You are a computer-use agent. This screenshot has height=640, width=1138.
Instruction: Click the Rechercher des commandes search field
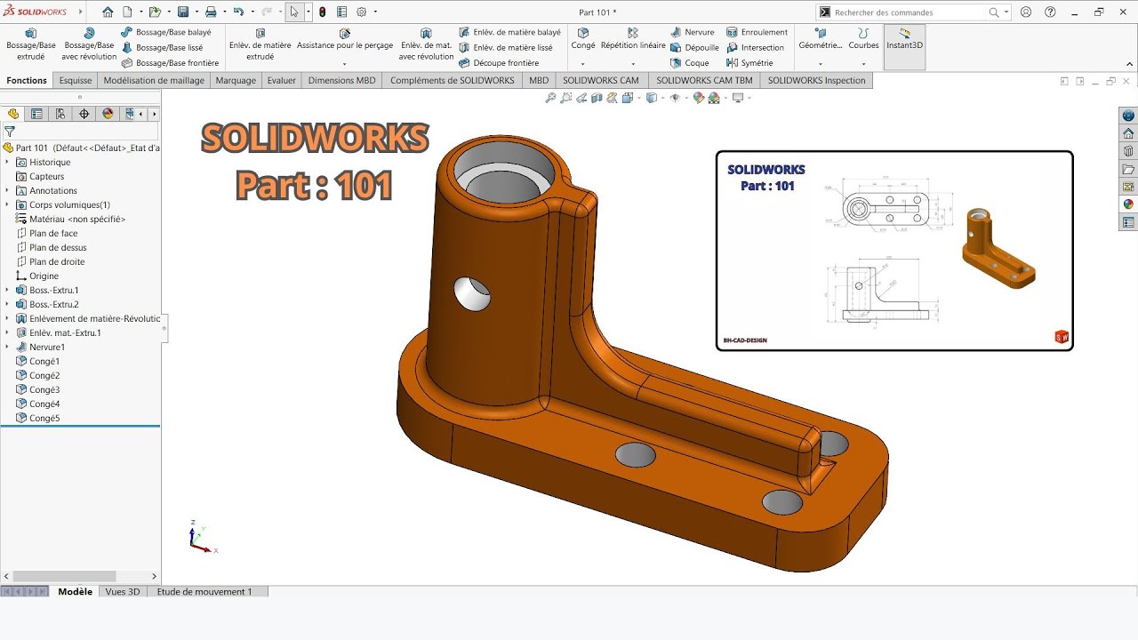point(909,12)
